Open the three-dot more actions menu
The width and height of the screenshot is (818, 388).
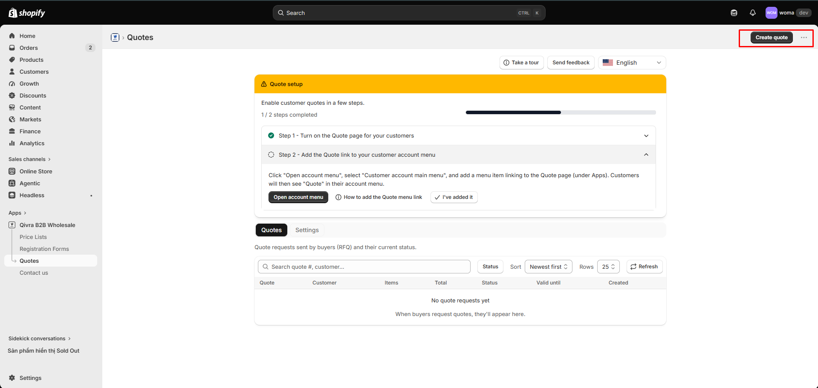coord(804,37)
